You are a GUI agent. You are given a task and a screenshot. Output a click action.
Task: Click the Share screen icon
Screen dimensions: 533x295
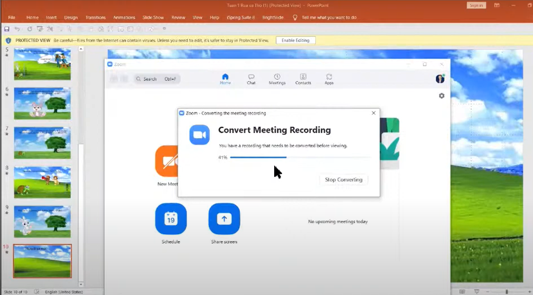coord(224,218)
